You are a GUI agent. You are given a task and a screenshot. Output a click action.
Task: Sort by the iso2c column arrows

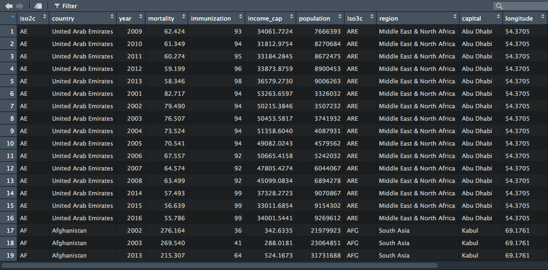pyautogui.click(x=44, y=18)
